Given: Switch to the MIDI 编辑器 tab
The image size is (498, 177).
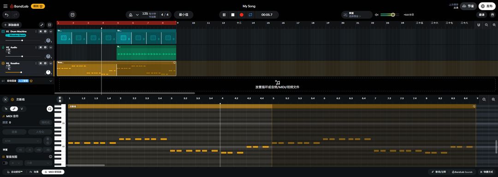Looking at the screenshot, I should point(53,172).
